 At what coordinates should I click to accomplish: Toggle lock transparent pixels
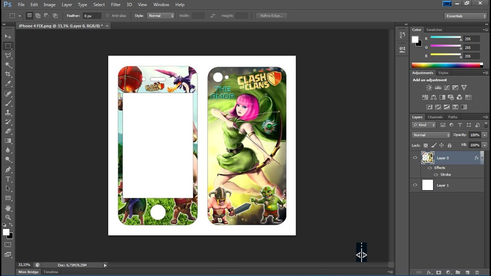425,145
